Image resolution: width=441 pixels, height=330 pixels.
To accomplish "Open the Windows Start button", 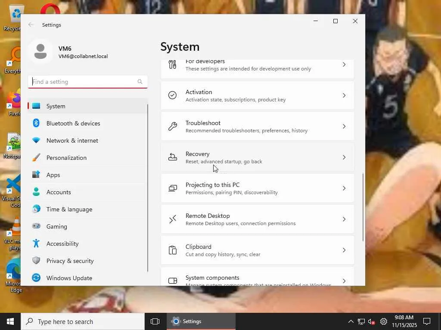I will click(x=10, y=321).
